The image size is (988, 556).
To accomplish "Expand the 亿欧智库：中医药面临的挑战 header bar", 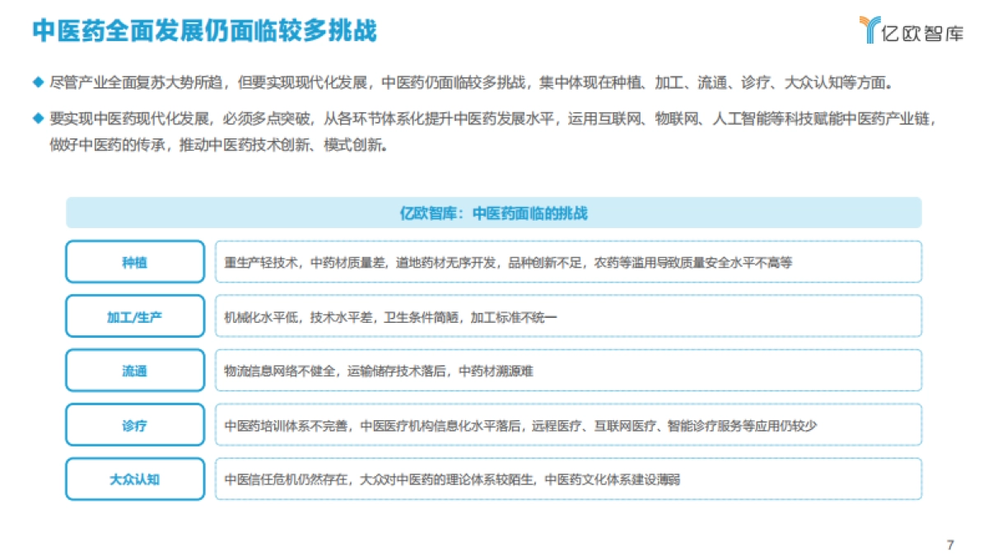I will click(495, 212).
